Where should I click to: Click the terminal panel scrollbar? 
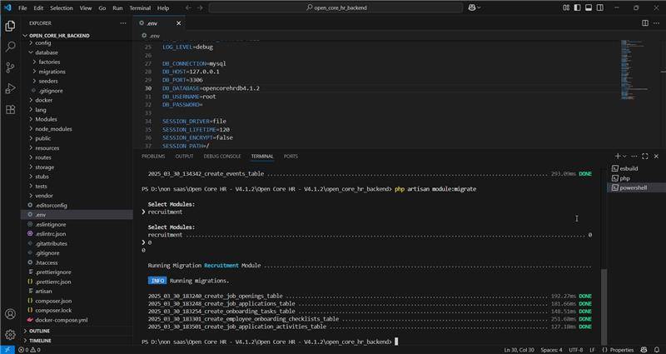click(604, 306)
